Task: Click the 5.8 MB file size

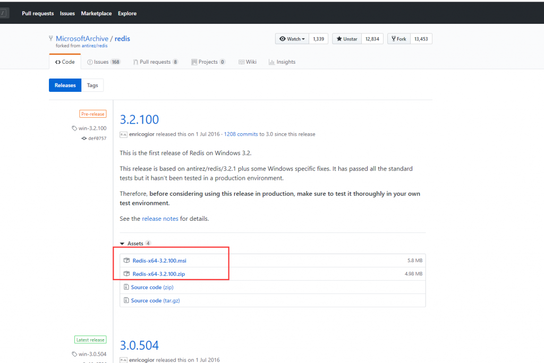Action: pos(415,261)
